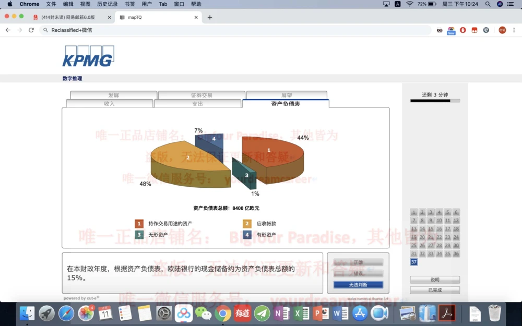Click the 已完成 button
The height and width of the screenshot is (326, 522).
435,289
